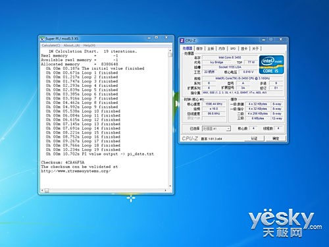Switch to the 缓存 tab in CPU-Z
This screenshot has height=247, width=329.
point(199,49)
